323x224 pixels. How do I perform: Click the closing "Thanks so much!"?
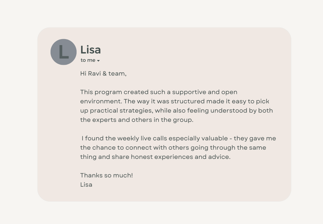click(x=106, y=175)
